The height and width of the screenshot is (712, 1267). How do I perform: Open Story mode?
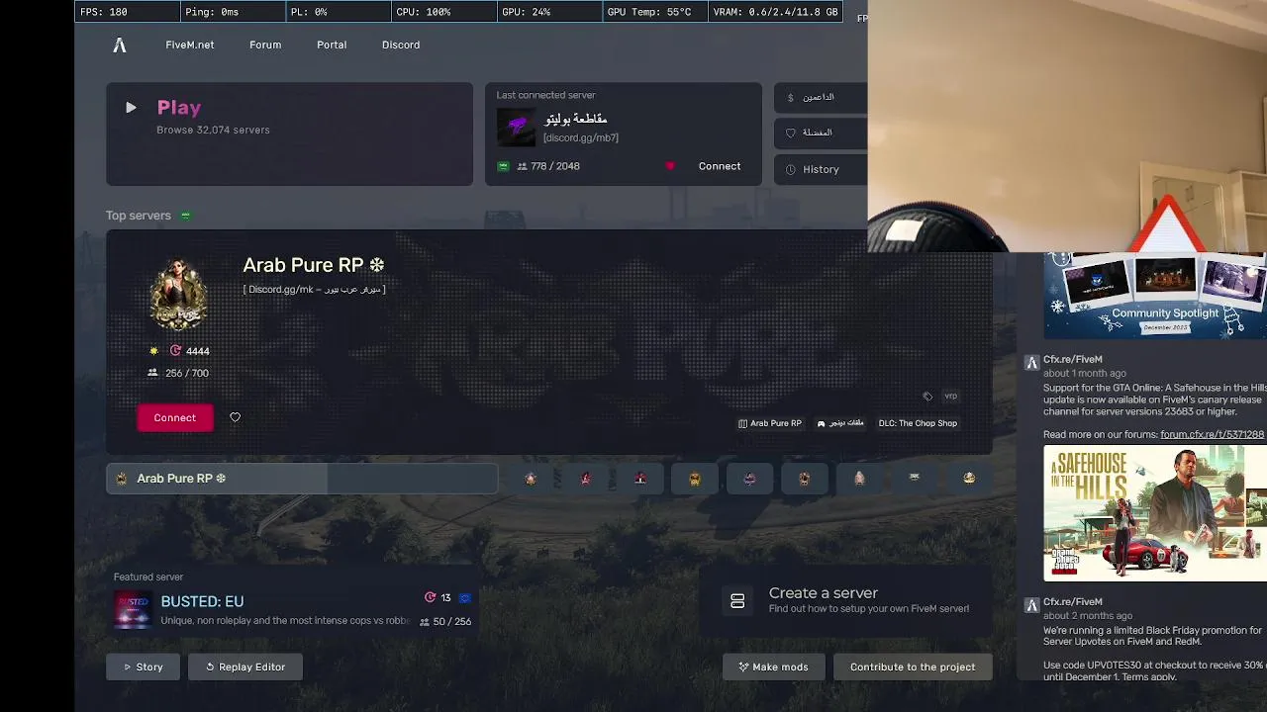(144, 667)
